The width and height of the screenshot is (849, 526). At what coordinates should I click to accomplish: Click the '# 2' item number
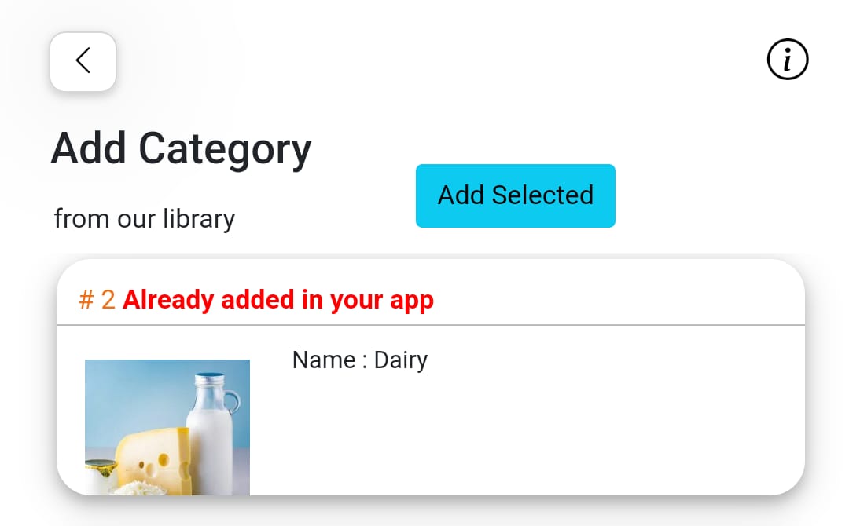click(97, 299)
